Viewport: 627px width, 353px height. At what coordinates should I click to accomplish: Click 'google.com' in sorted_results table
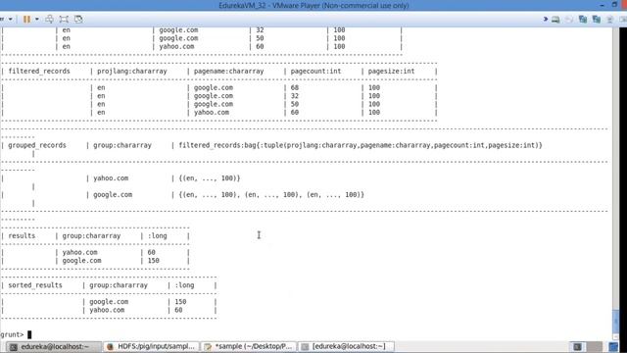(x=109, y=302)
